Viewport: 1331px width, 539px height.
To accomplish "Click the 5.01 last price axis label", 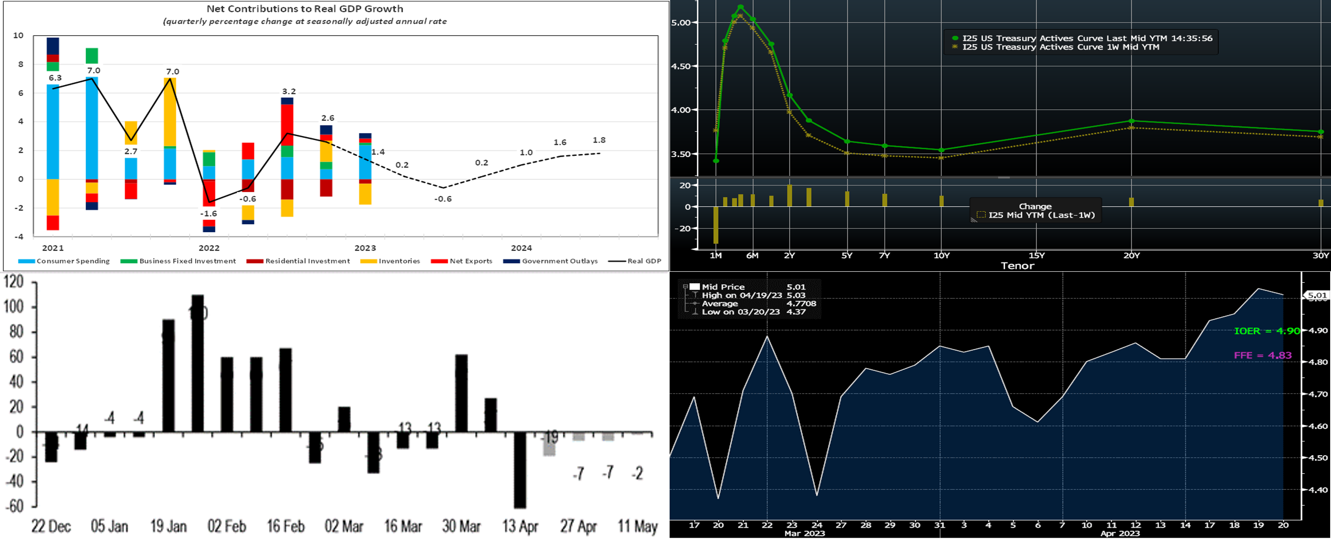I will coord(1316,295).
